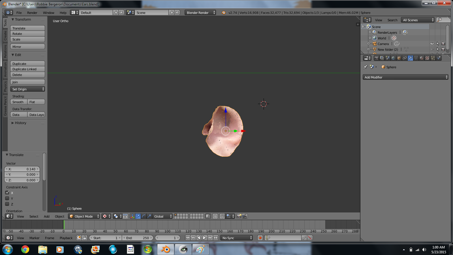Open Render Layers properties tab
Screen dimensions: 453x255
pyautogui.click(x=382, y=58)
